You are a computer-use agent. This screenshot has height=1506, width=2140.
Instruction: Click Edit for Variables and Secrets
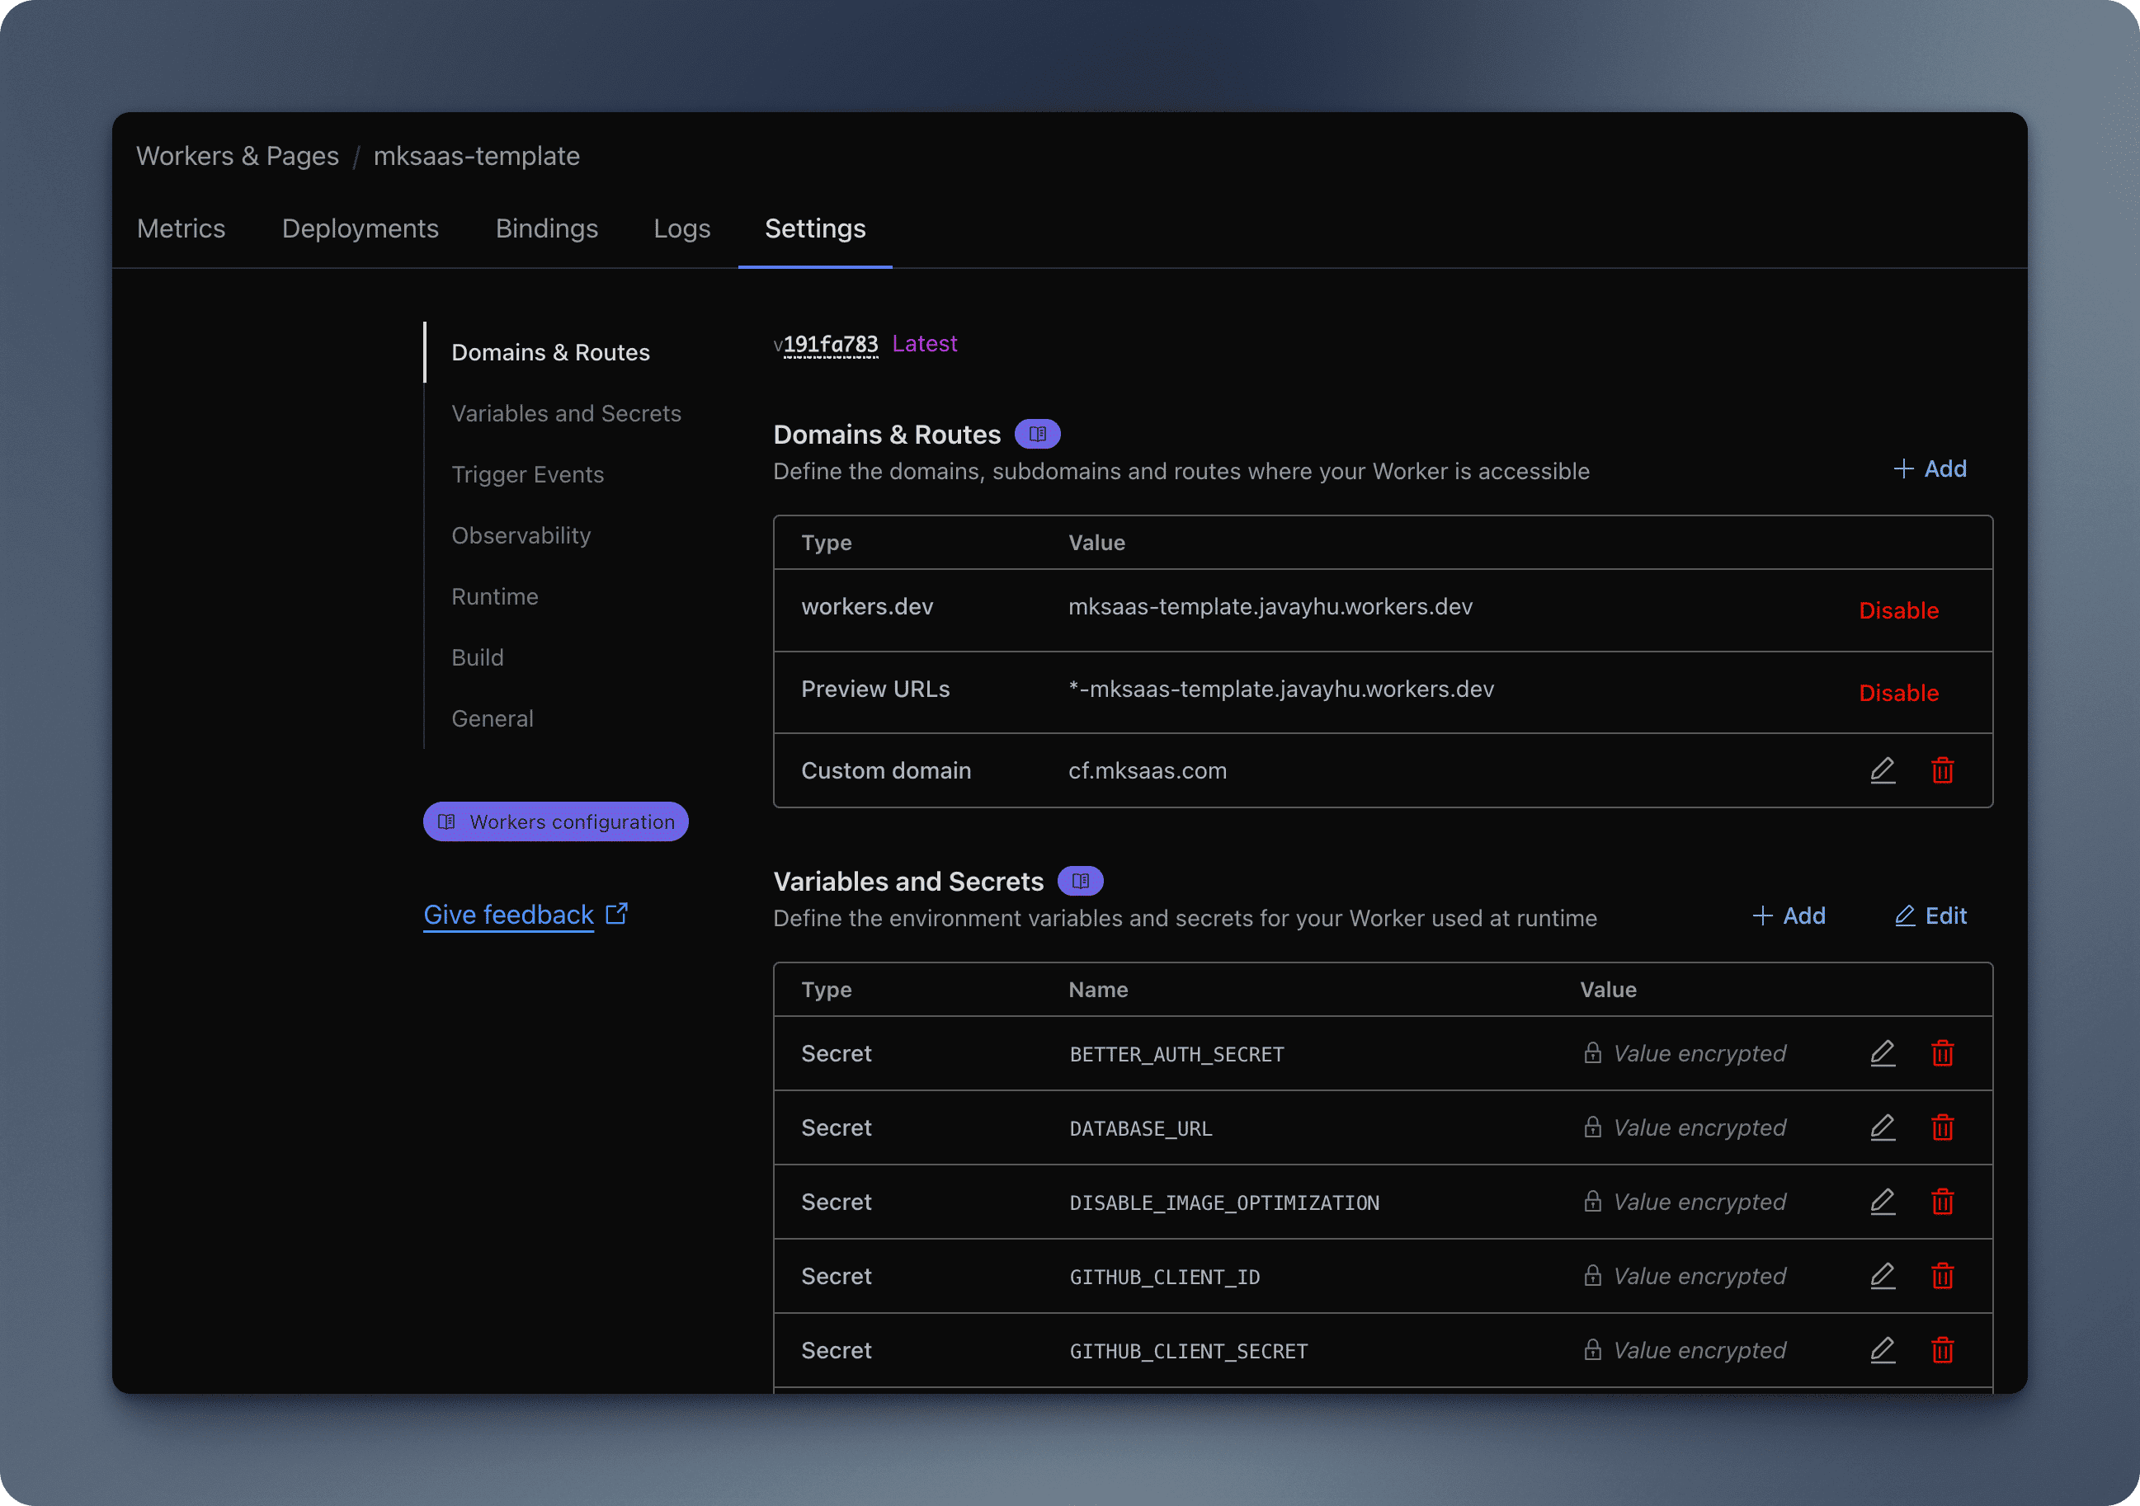coord(1930,916)
